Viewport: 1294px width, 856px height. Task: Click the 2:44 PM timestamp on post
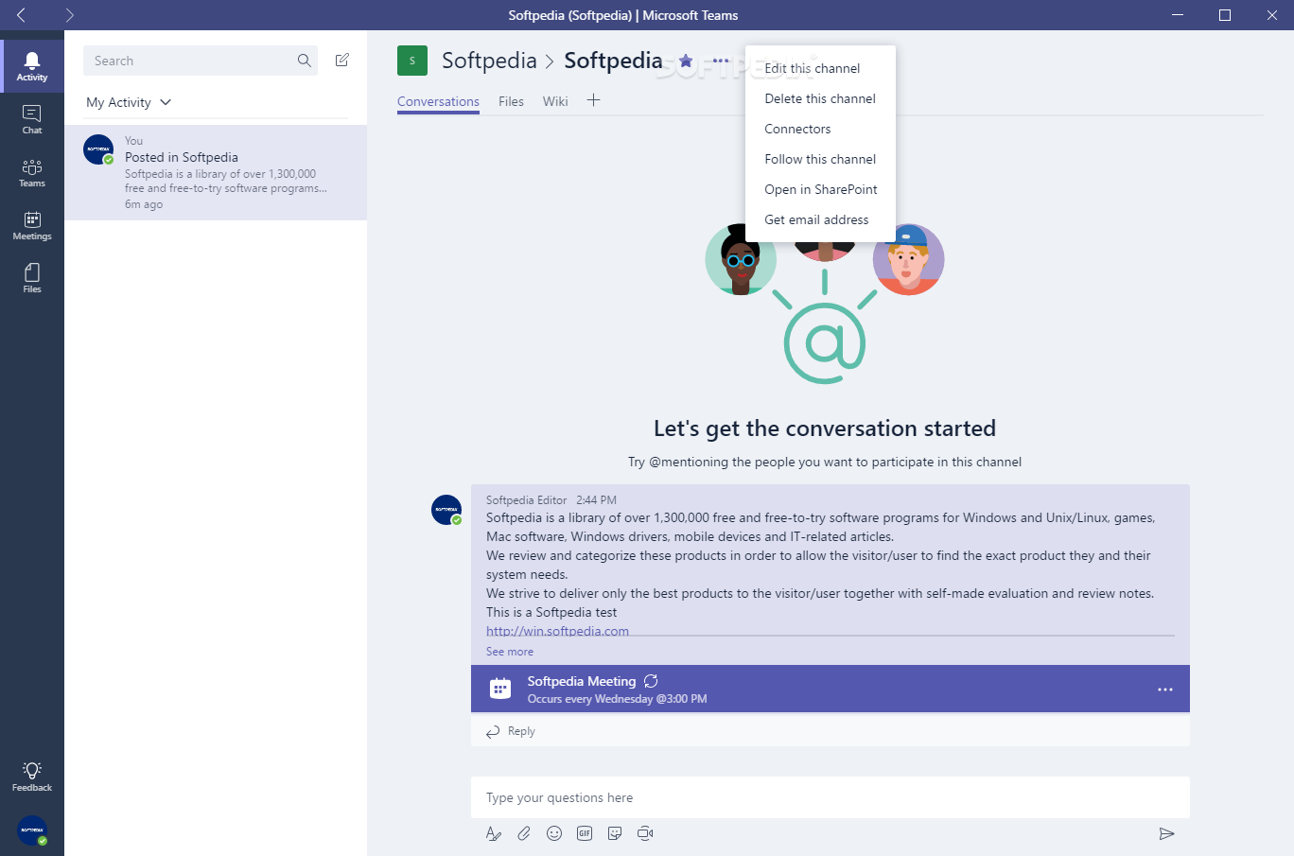[x=596, y=500]
